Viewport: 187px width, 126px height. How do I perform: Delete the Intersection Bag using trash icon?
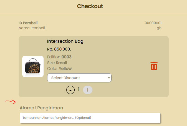[154, 66]
